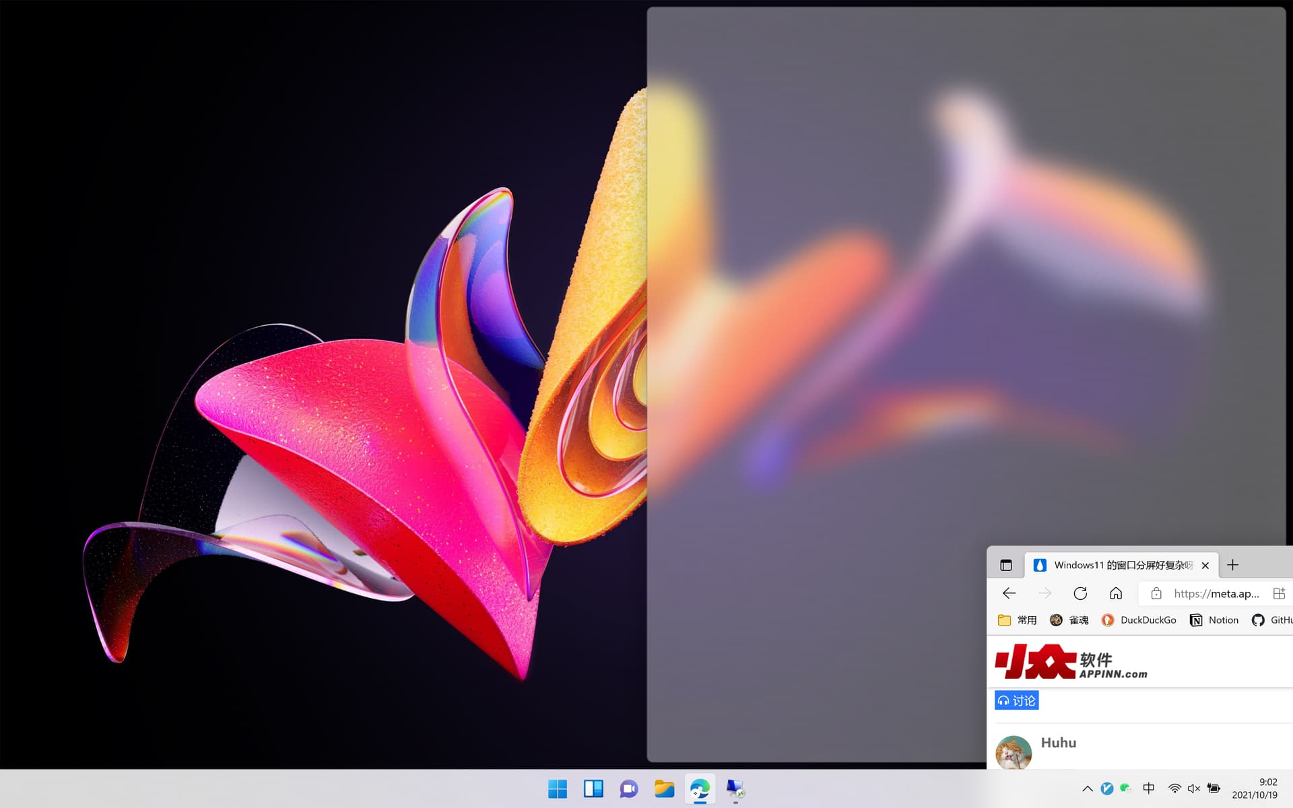
Task: Open the 常用 bookmarks folder
Action: [x=1017, y=620]
